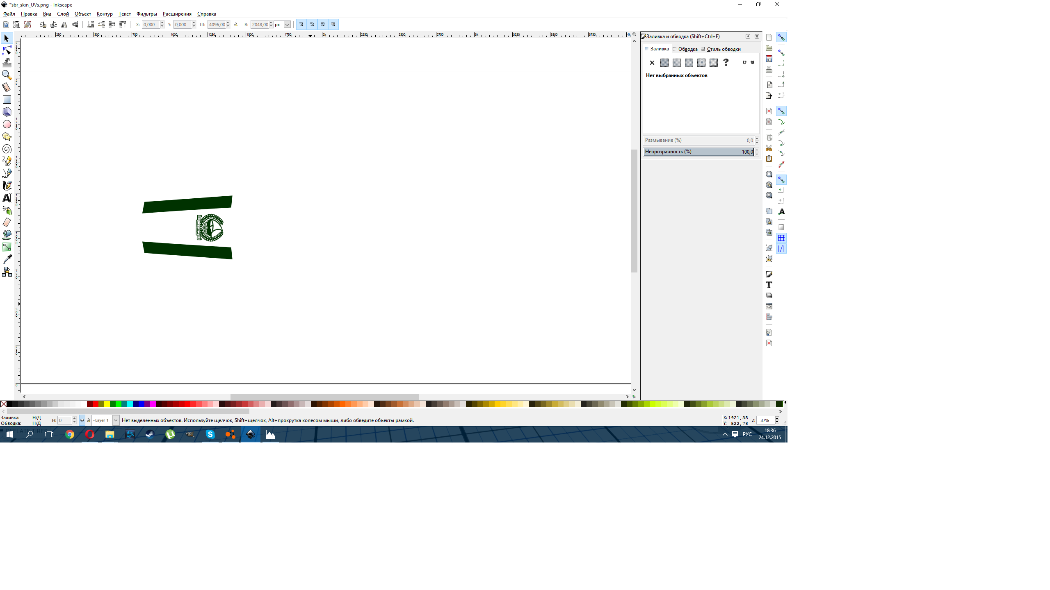This screenshot has height=590, width=1050.
Task: Close the Заливка и обводка panel
Action: click(x=757, y=36)
